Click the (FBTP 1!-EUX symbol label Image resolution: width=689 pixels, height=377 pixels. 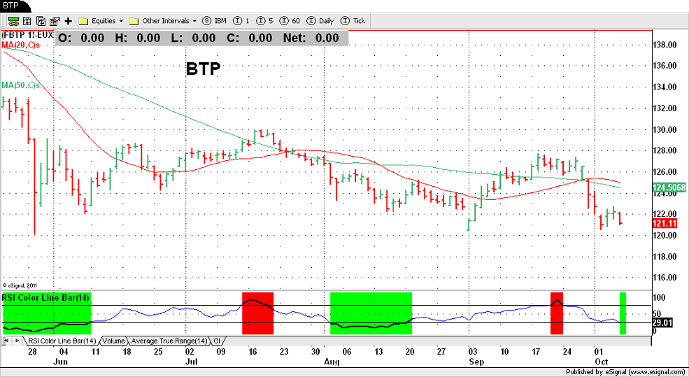(x=28, y=35)
